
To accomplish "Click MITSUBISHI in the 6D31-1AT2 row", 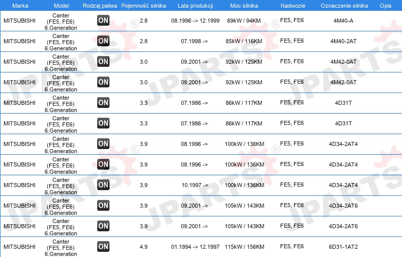I will (x=20, y=247).
